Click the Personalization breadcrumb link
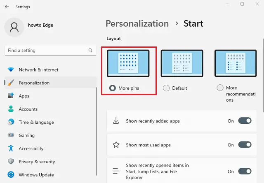The image size is (264, 183). (x=137, y=23)
